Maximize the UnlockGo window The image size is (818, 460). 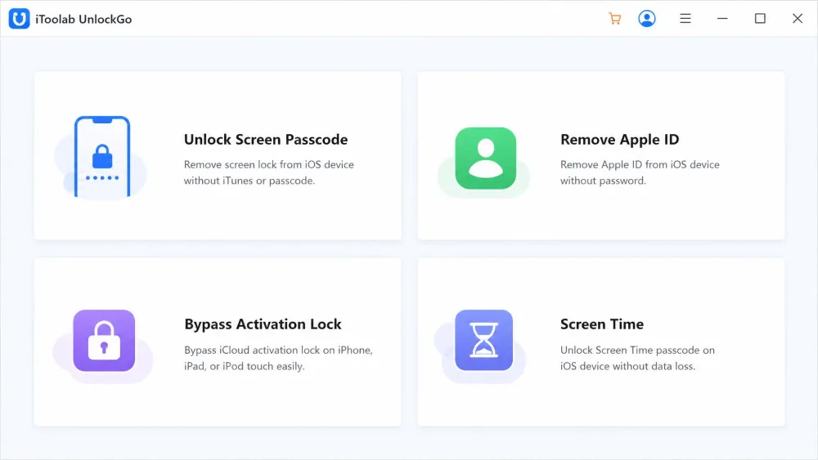tap(760, 19)
